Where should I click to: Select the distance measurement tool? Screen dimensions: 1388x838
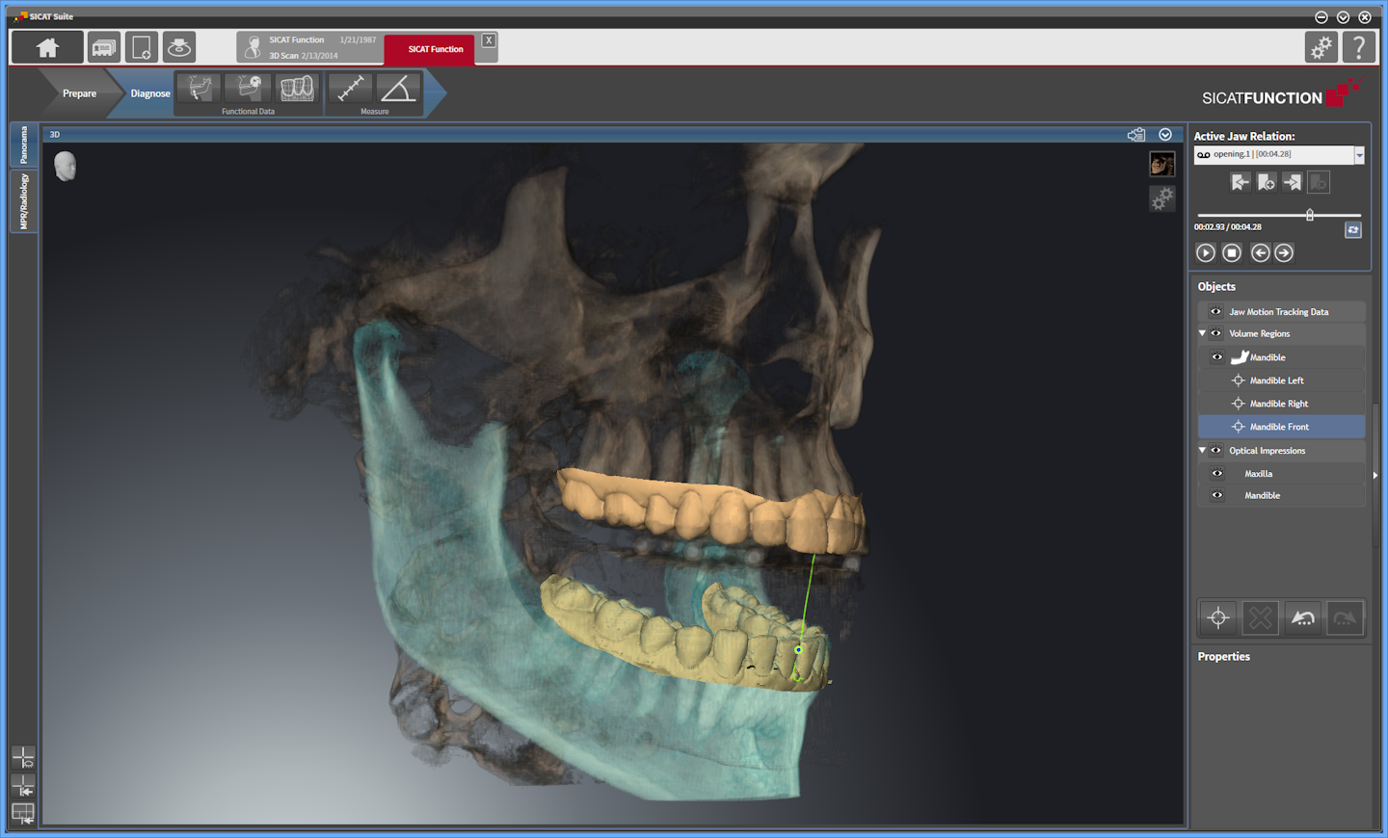click(x=350, y=89)
